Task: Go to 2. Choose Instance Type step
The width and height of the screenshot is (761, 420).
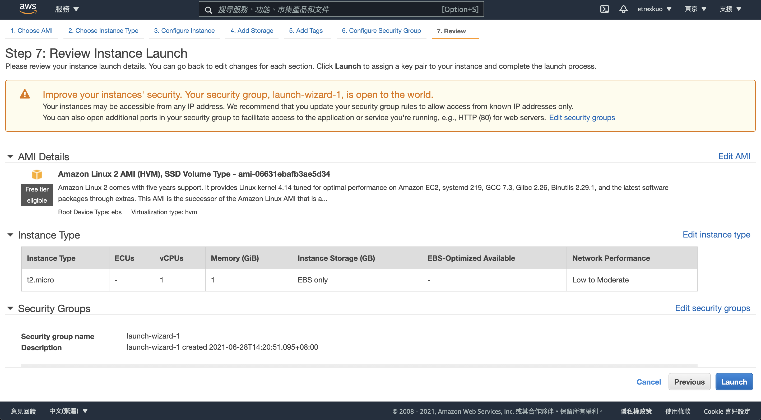Action: 103,31
